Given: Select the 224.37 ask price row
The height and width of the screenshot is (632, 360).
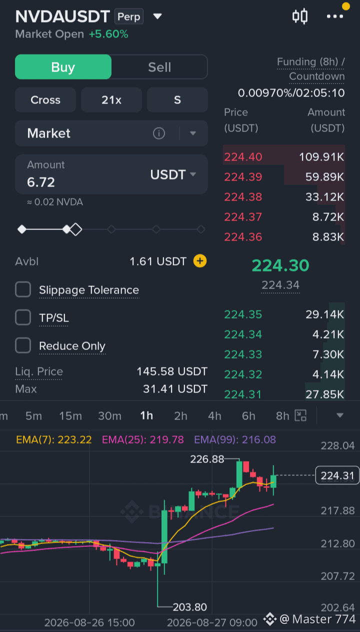Looking at the screenshot, I should [284, 217].
